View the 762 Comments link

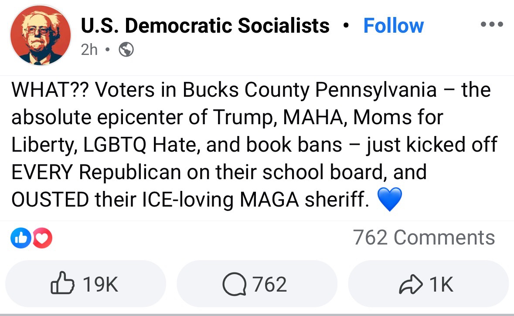coord(424,238)
